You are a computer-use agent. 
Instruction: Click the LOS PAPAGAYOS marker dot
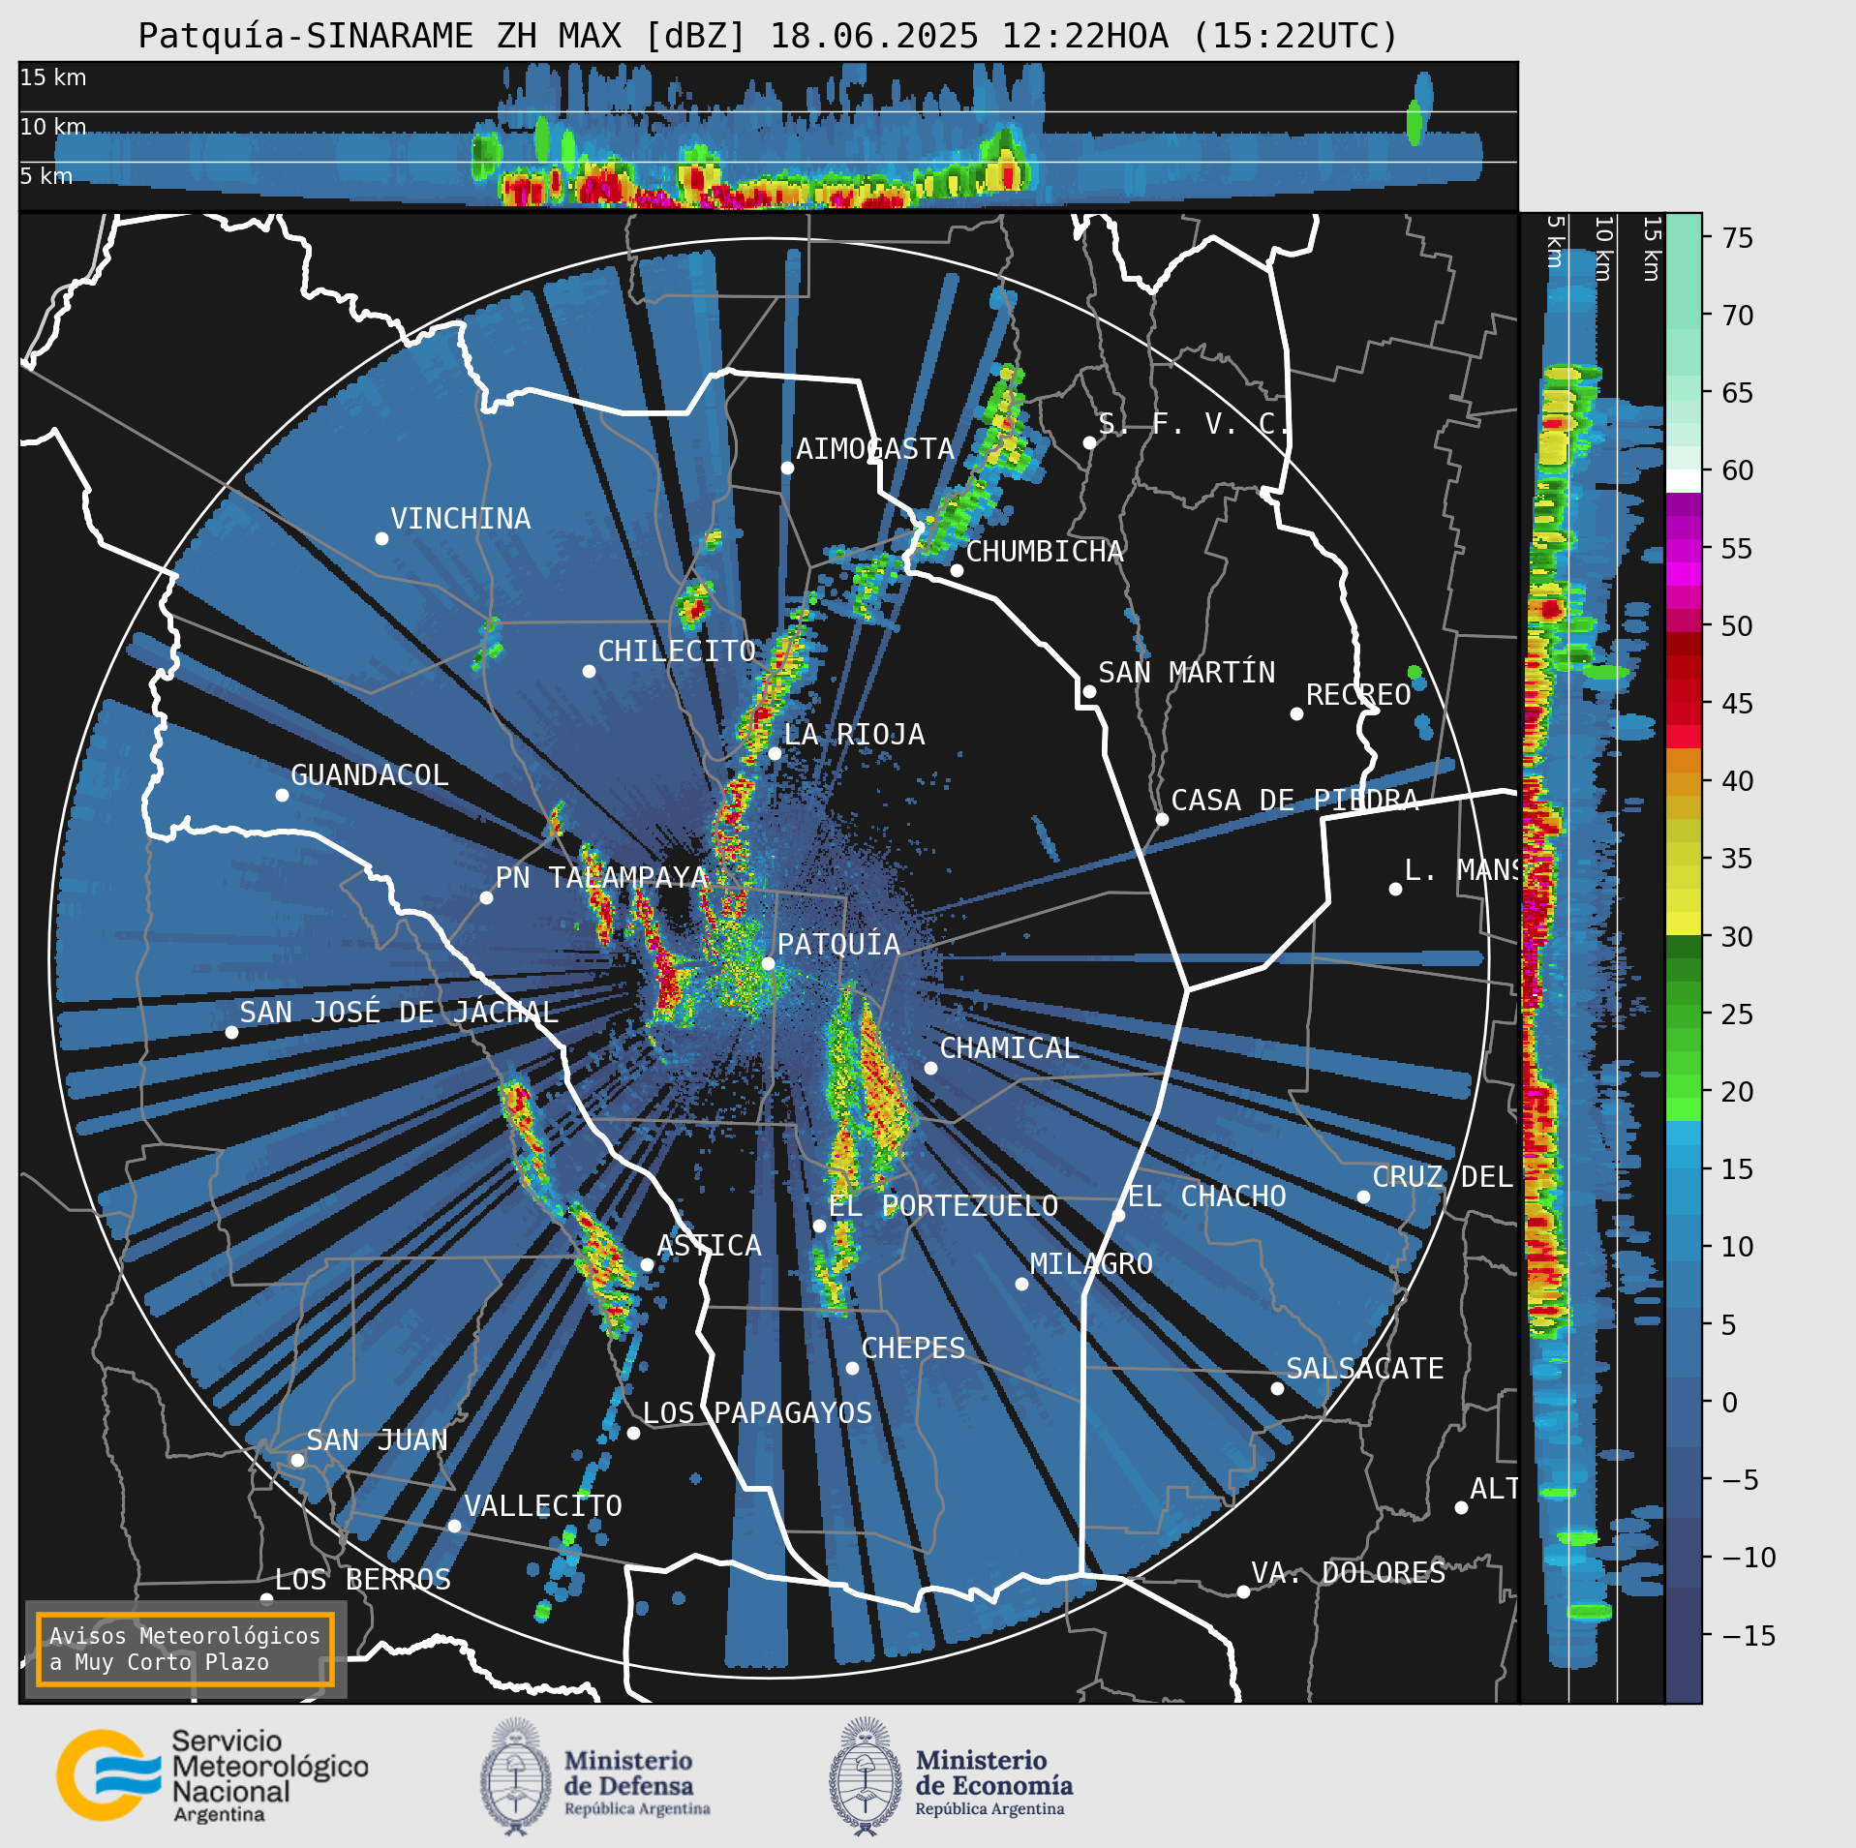point(633,1433)
